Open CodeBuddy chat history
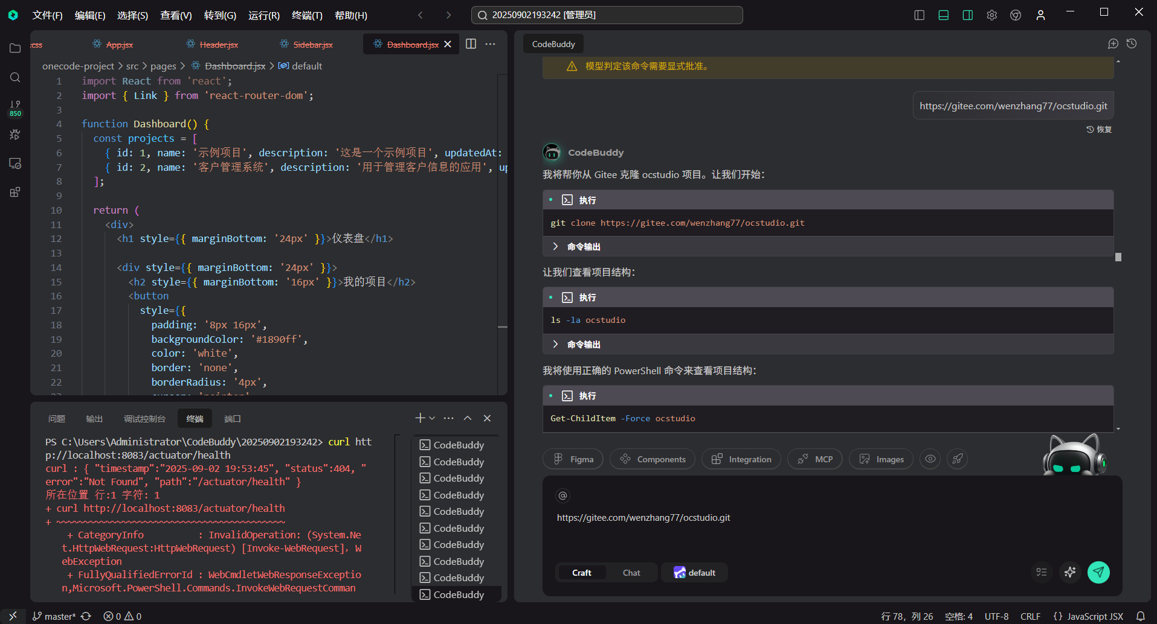 [1132, 43]
